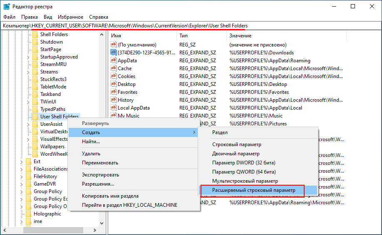Click the string value icon for (По умолчанию)
This screenshot has height=235, width=382.
click(x=113, y=44)
